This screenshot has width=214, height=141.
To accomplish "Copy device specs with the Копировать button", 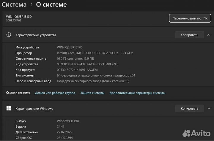I will point(189,35).
